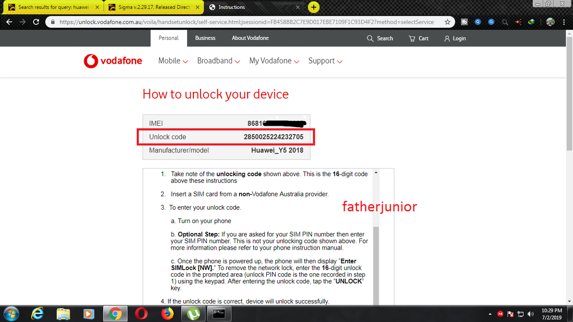Click the orange network node extension icon
The width and height of the screenshot is (573, 322).
click(x=518, y=21)
